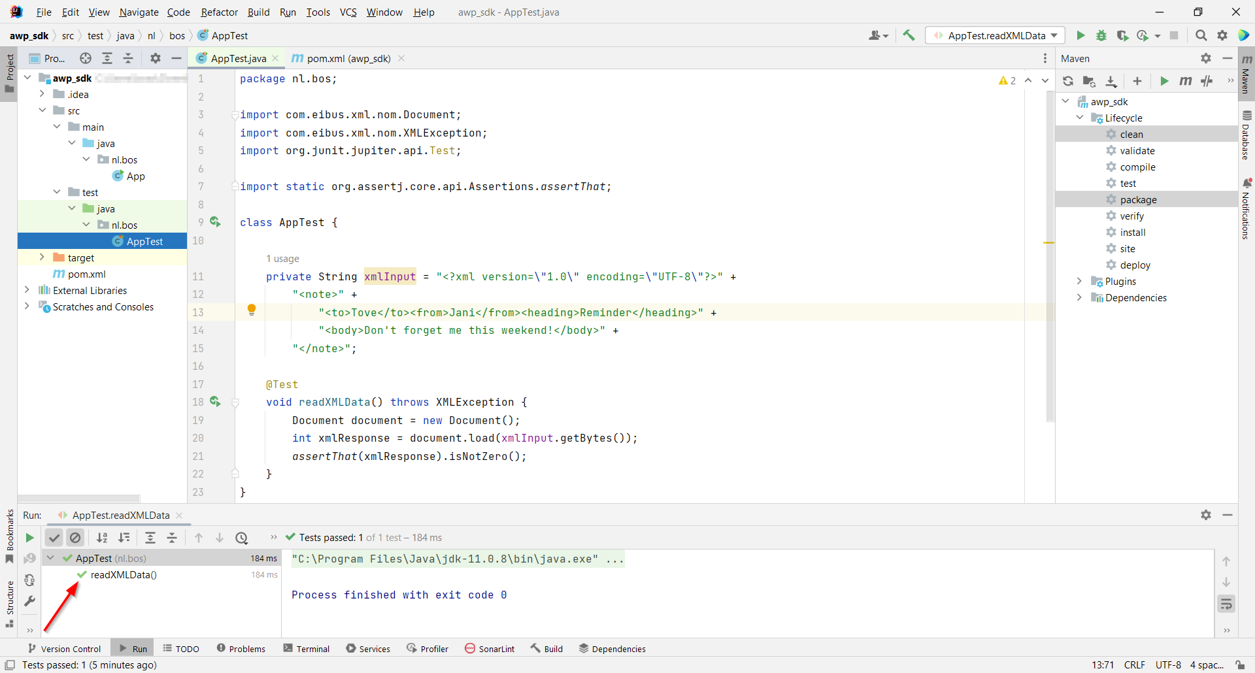Click the Build project hammer icon
The image size is (1255, 673).
(x=909, y=35)
